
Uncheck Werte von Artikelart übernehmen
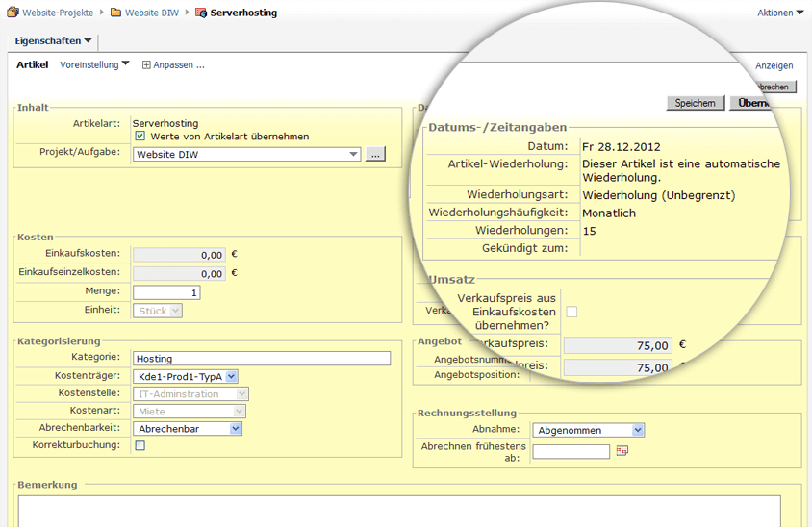tap(140, 137)
